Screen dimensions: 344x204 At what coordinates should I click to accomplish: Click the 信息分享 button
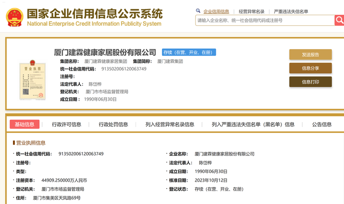pyautogui.click(x=311, y=68)
